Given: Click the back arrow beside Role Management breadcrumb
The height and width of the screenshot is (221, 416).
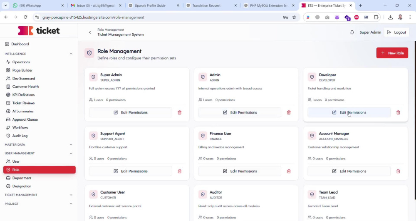Looking at the screenshot, I should [x=90, y=32].
